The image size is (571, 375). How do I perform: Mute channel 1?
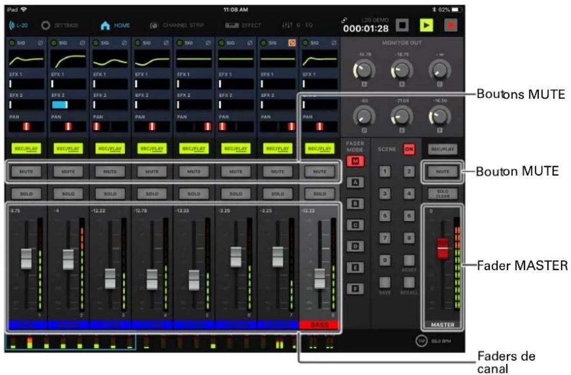26,171
